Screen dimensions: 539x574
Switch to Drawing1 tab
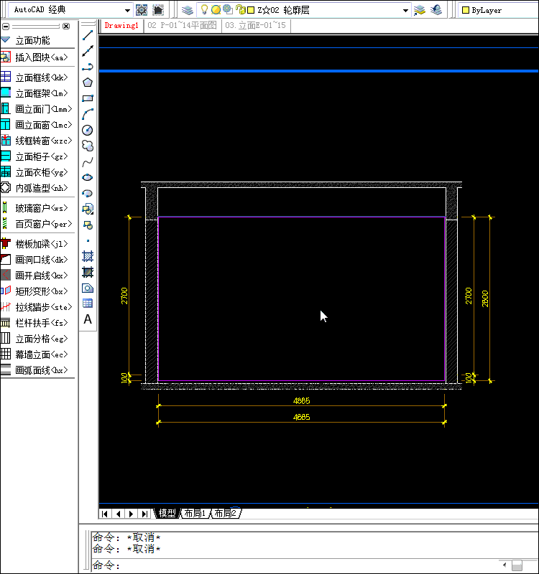121,25
